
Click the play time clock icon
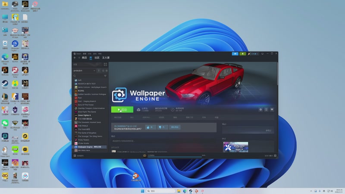click(173, 110)
